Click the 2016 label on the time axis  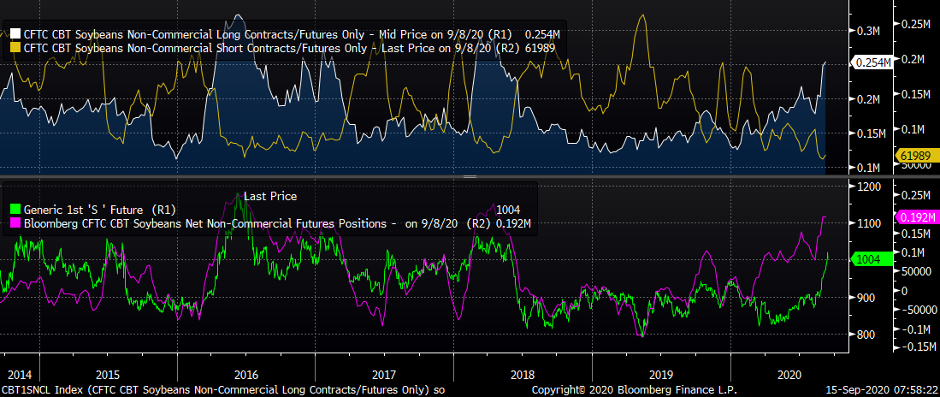coord(245,374)
